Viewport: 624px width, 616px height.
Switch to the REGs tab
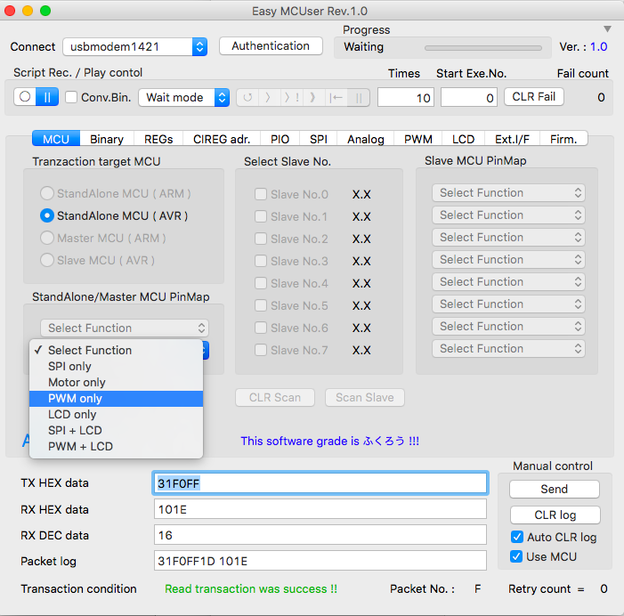158,139
